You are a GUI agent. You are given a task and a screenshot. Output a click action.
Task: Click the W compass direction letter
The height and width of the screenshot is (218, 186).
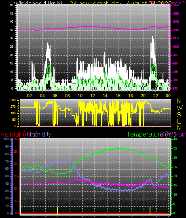point(180,108)
